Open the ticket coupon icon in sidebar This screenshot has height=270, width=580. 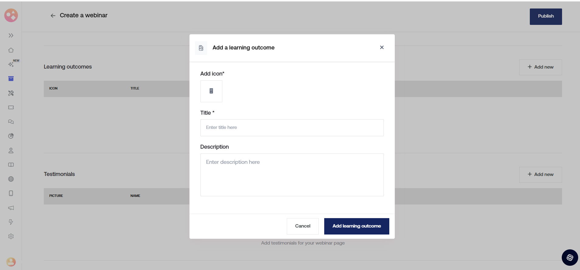click(x=11, y=107)
